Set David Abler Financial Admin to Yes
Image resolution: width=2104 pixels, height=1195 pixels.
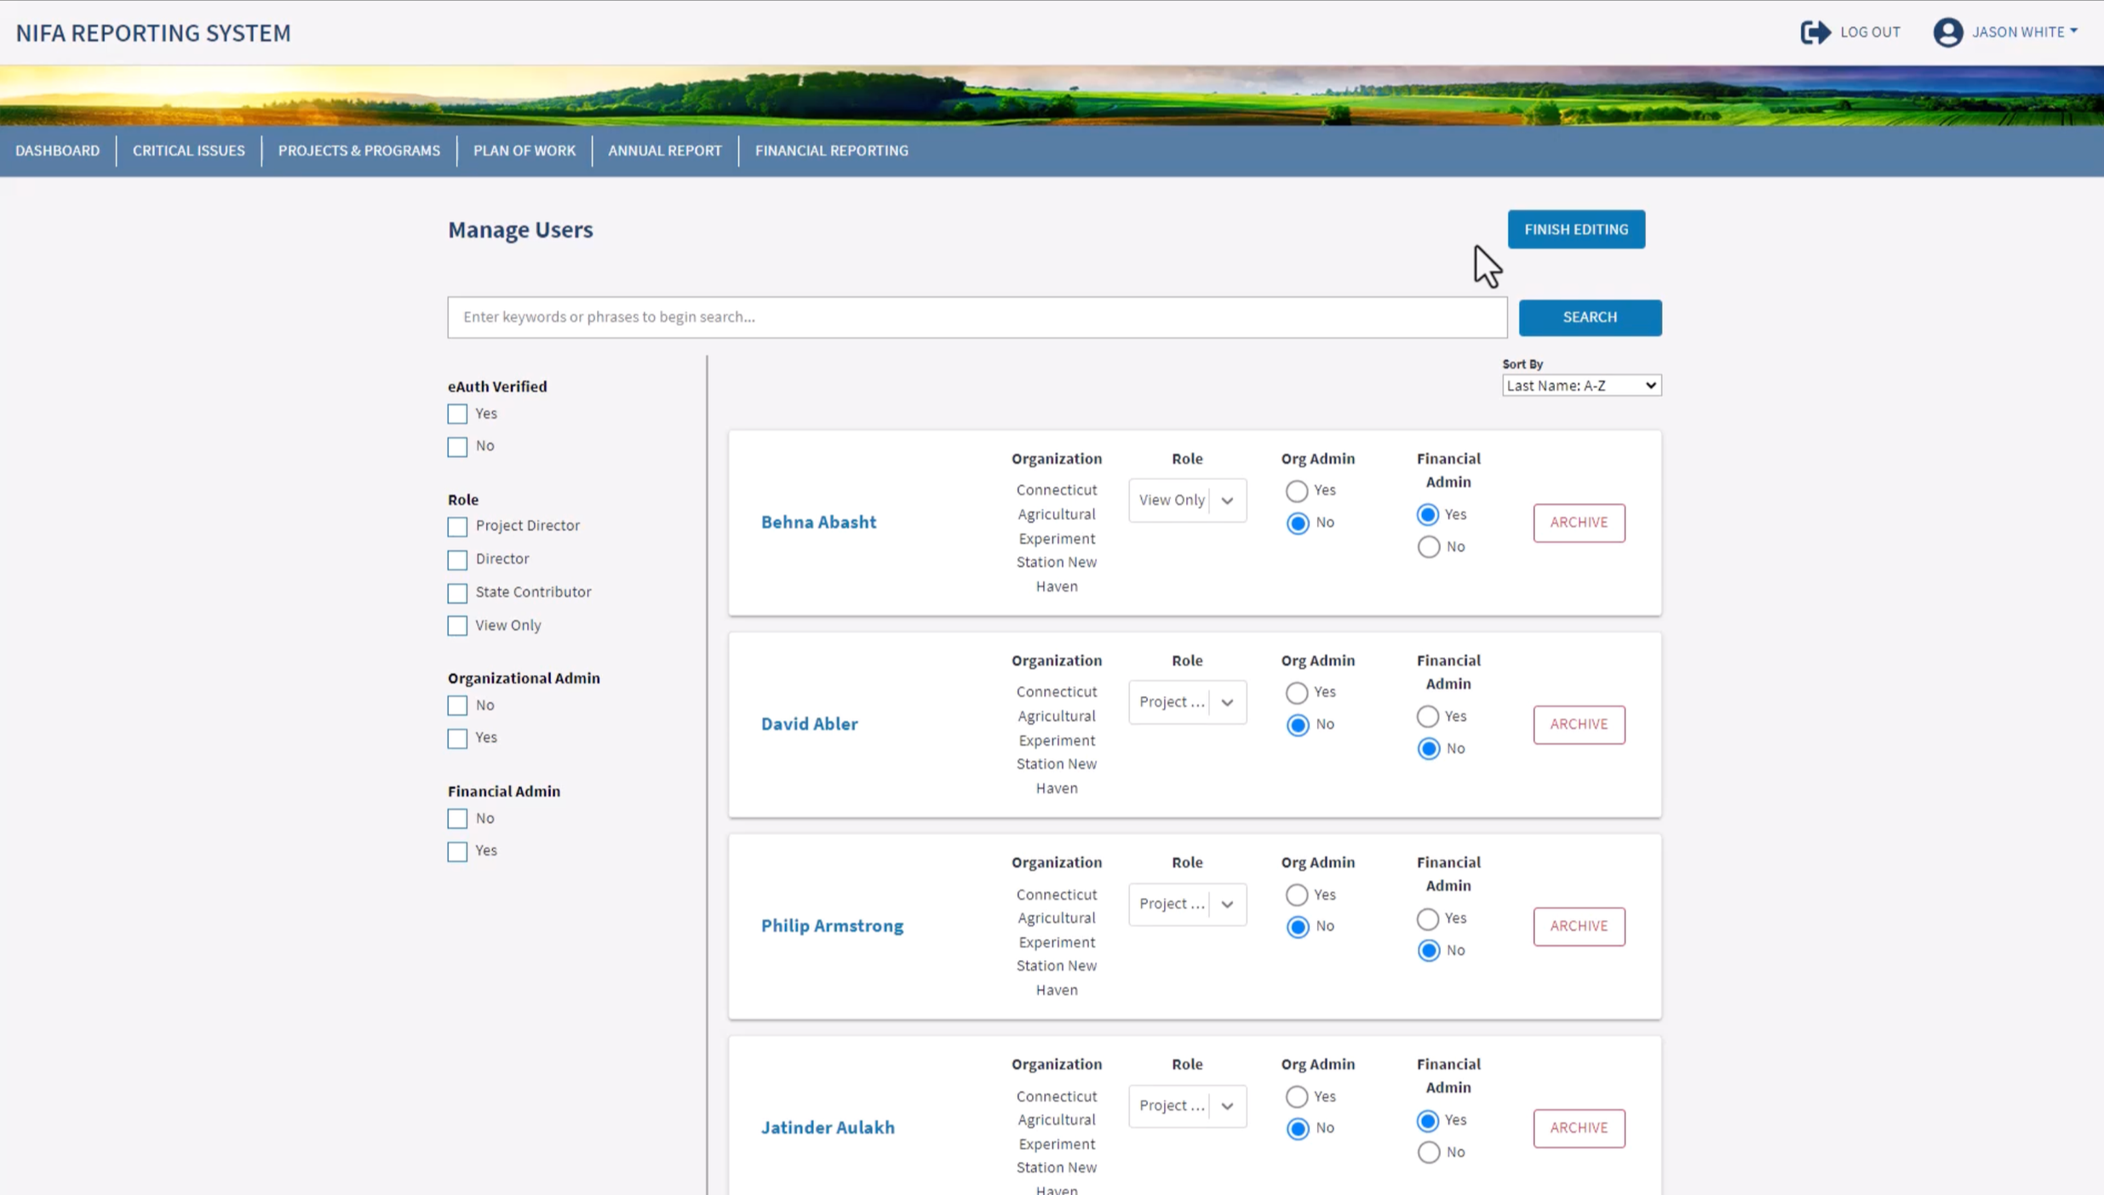click(1427, 717)
